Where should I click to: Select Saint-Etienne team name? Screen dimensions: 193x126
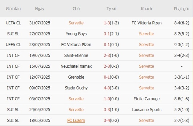(76, 55)
